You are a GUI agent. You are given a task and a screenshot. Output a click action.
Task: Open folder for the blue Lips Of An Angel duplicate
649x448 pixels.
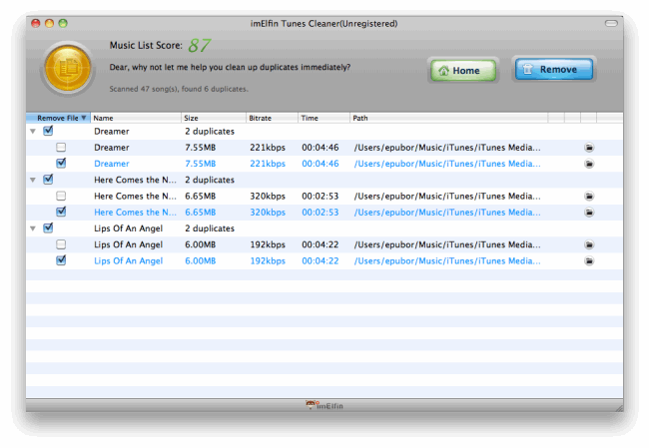(589, 260)
